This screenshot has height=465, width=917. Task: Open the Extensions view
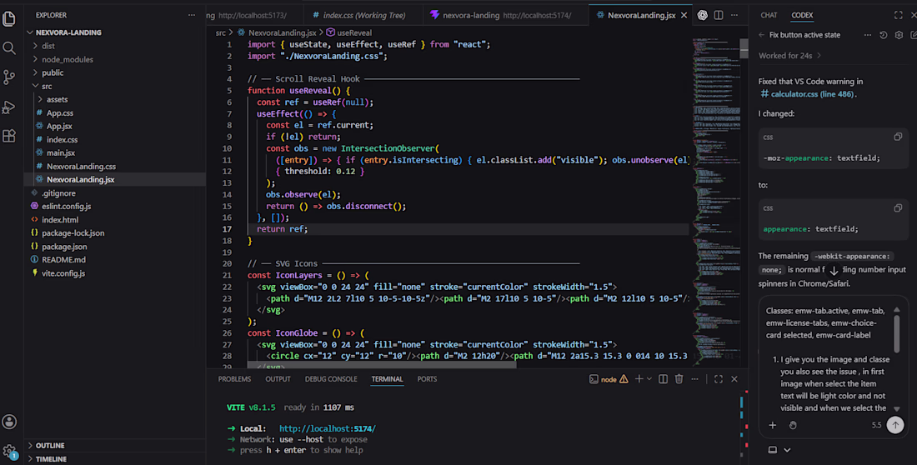pyautogui.click(x=9, y=137)
